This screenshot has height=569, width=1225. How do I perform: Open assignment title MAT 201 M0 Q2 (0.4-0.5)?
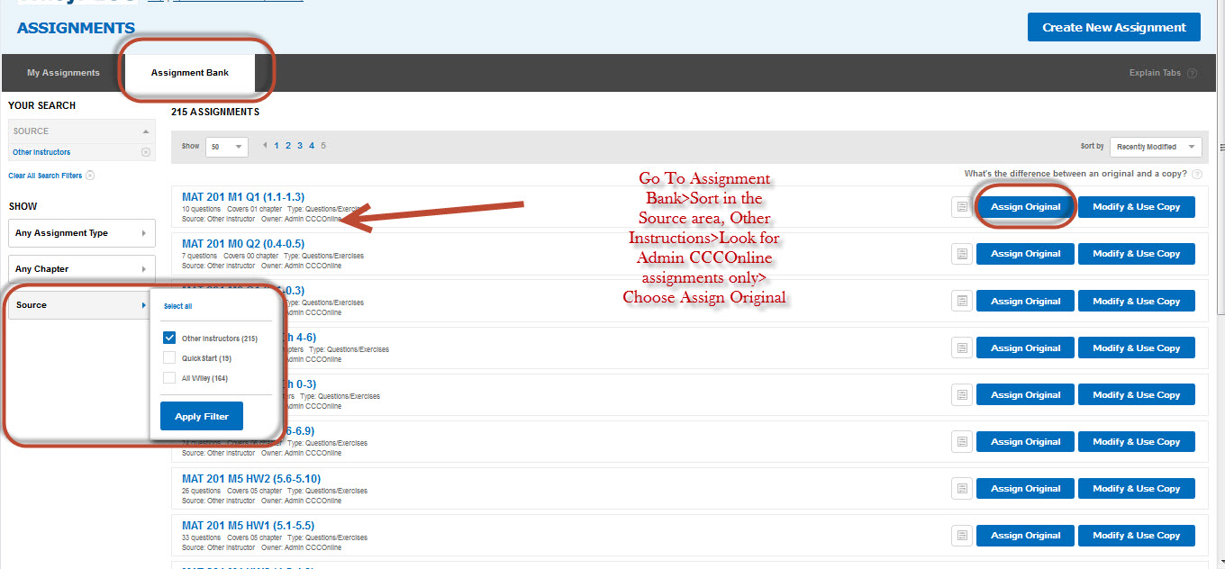click(243, 244)
